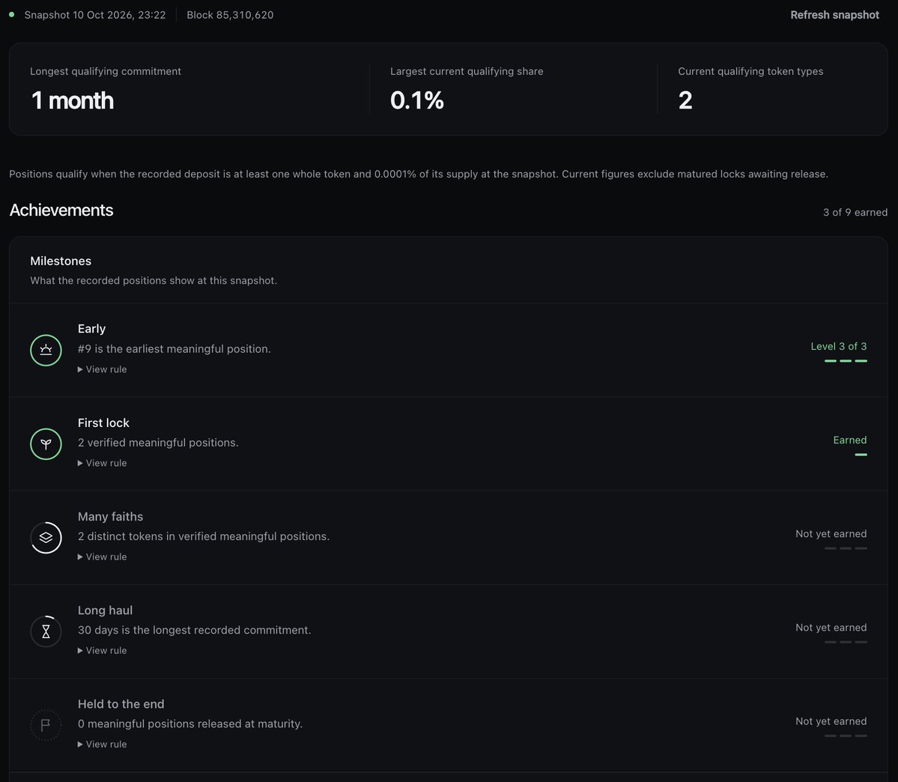Click the Many faiths layers icon
Viewport: 898px width, 782px height.
coord(46,537)
